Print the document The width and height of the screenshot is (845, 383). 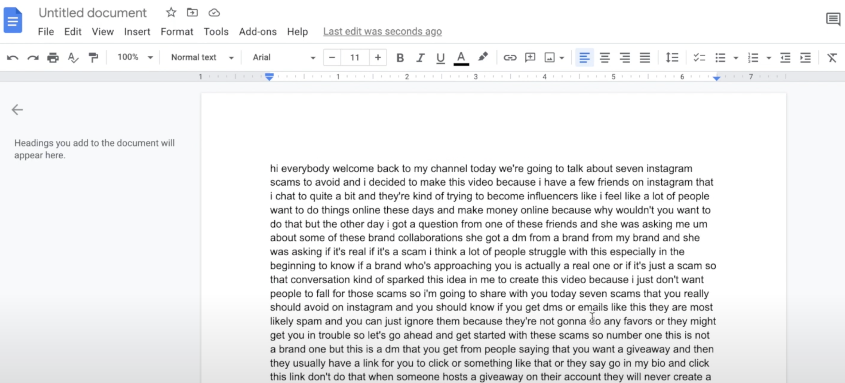point(53,57)
